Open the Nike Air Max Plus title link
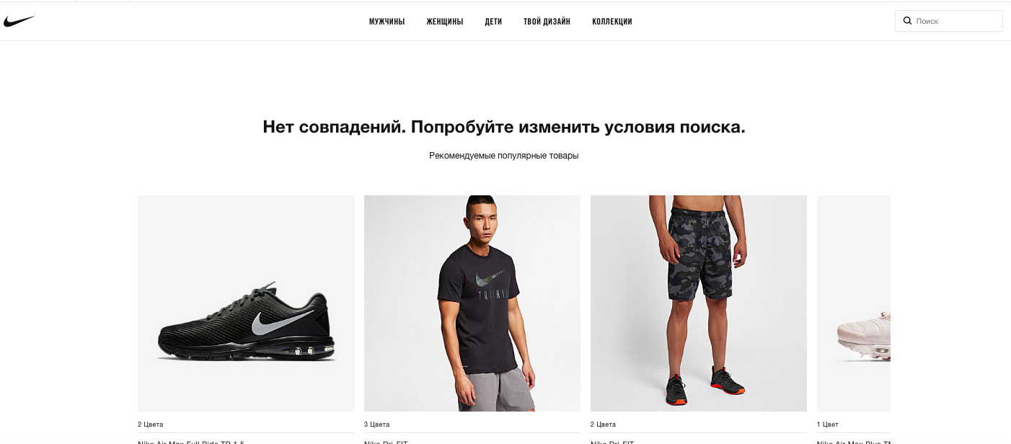The image size is (1011, 444). point(854,441)
